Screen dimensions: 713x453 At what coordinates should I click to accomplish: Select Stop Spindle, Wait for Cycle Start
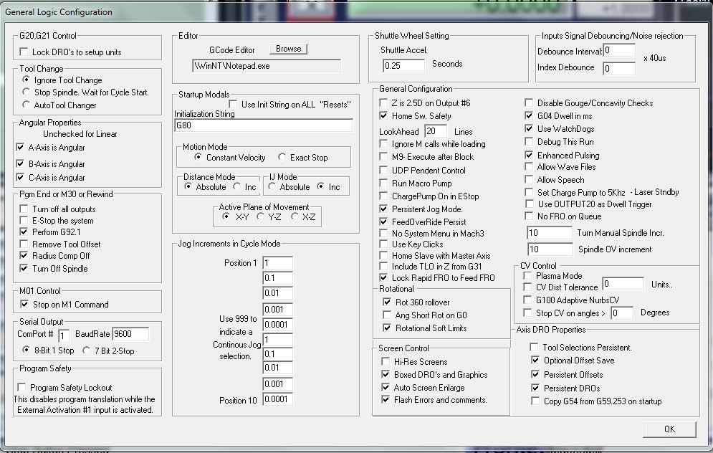[x=27, y=92]
